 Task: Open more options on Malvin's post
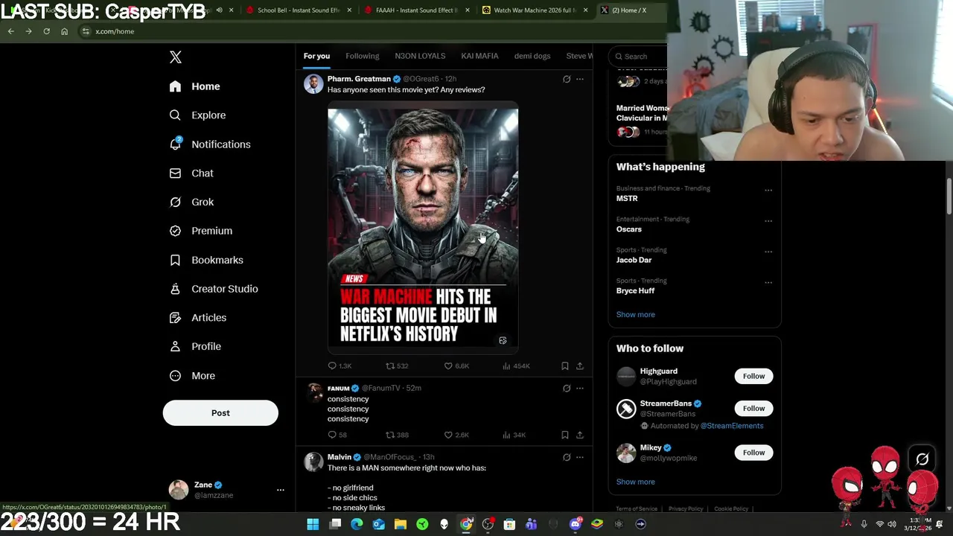click(580, 457)
